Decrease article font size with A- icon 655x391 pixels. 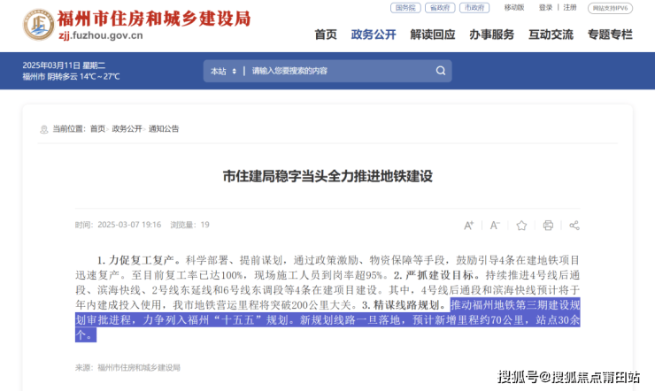coord(495,225)
